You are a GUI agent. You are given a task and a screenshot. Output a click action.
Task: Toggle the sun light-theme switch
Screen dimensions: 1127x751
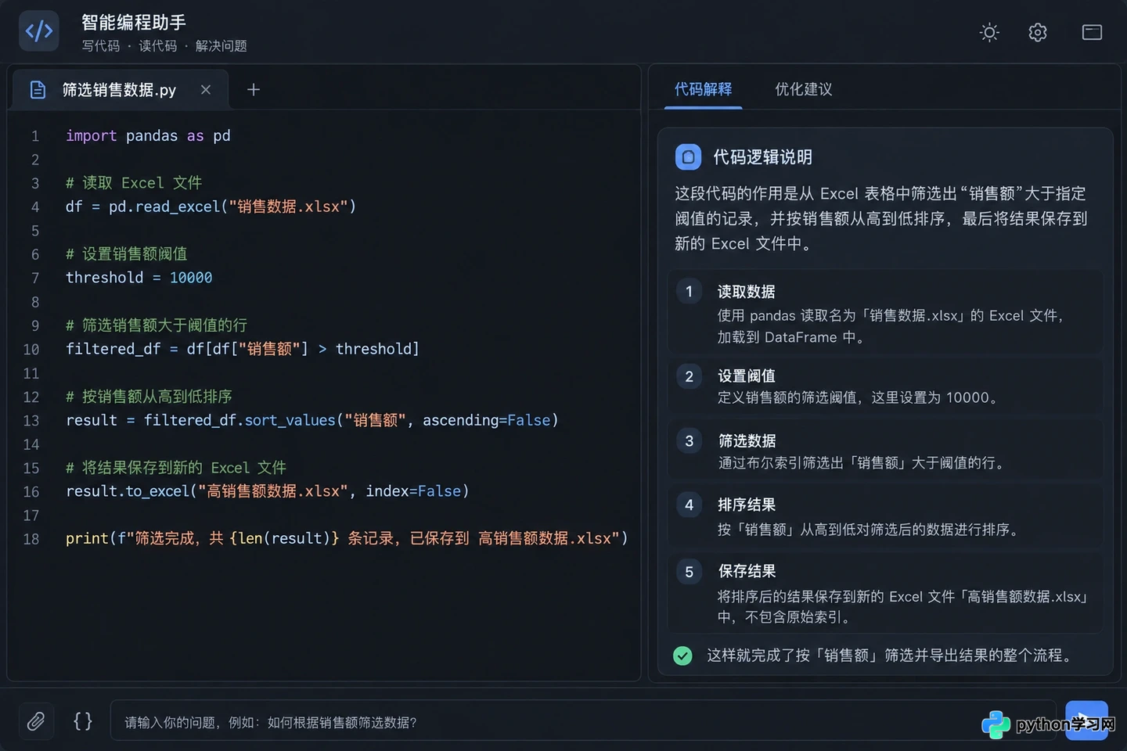point(989,32)
